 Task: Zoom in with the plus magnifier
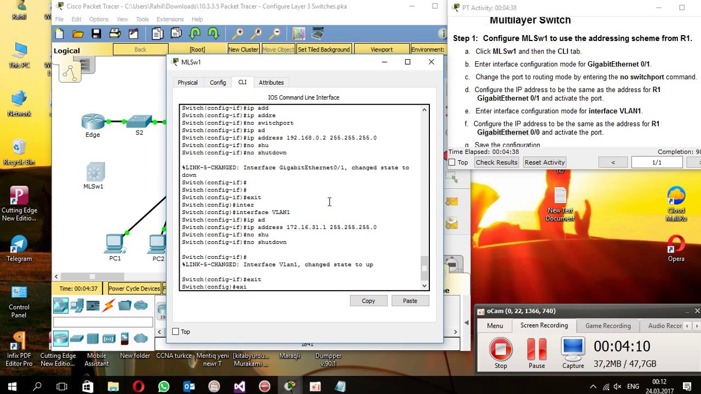[x=238, y=34]
